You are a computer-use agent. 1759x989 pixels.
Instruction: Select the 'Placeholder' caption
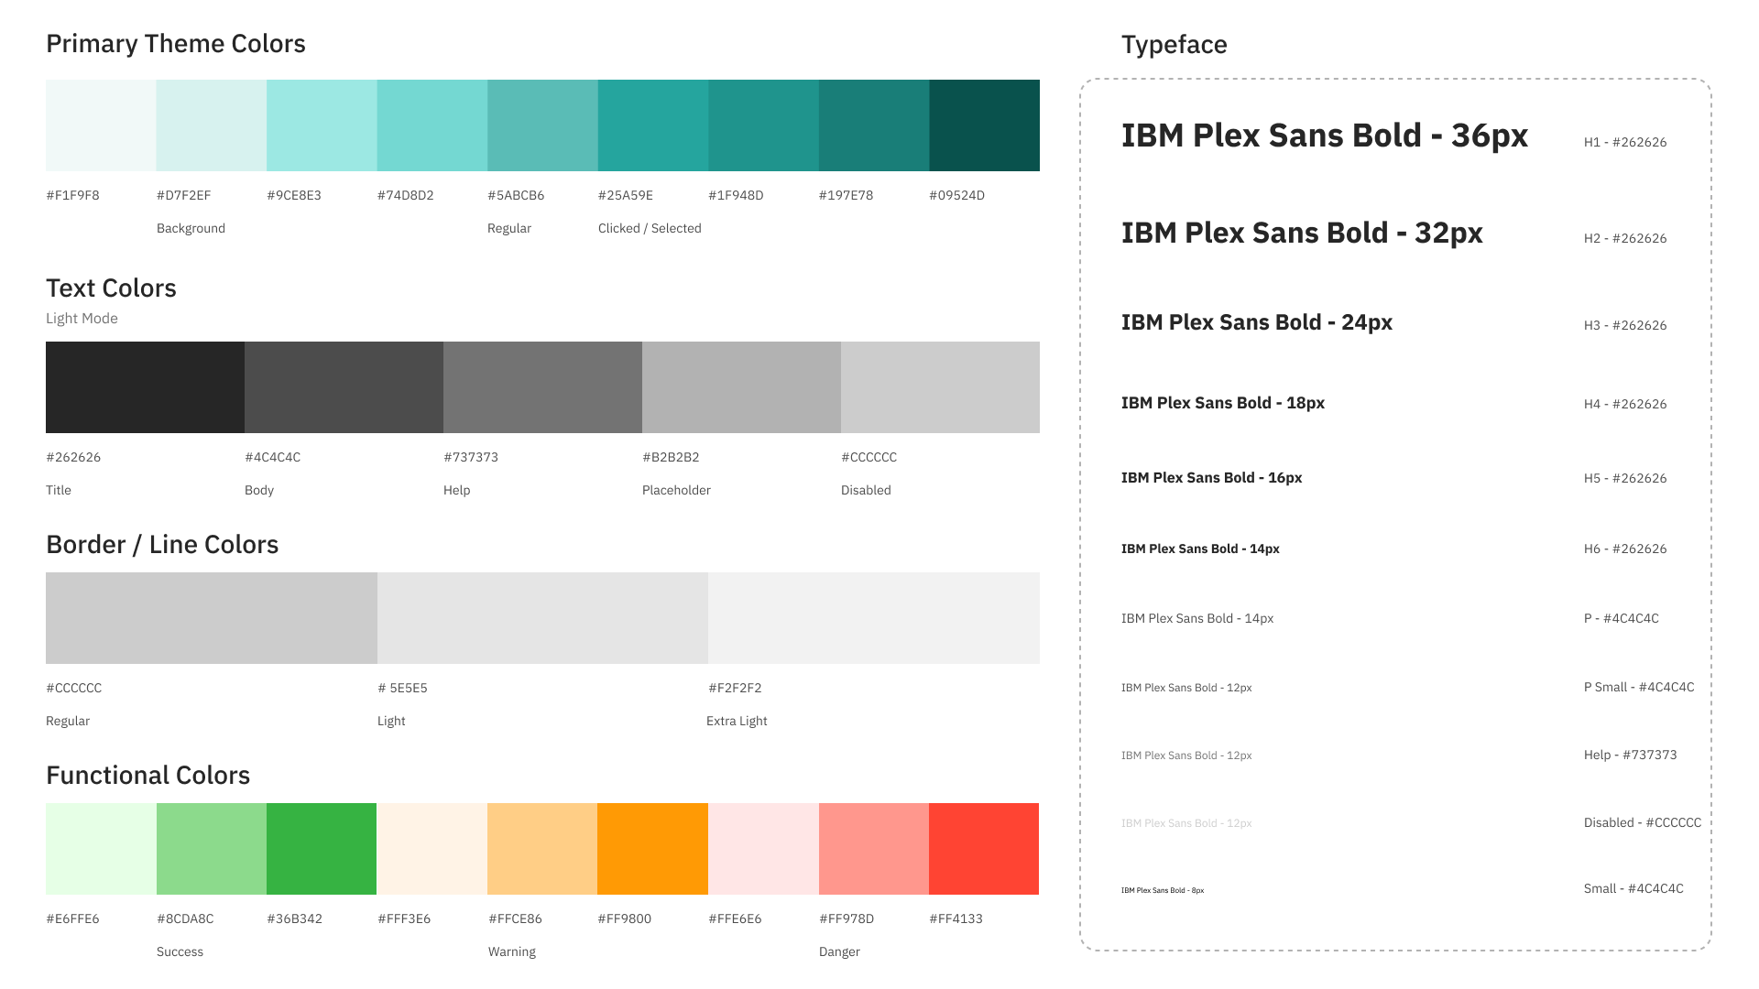click(676, 490)
